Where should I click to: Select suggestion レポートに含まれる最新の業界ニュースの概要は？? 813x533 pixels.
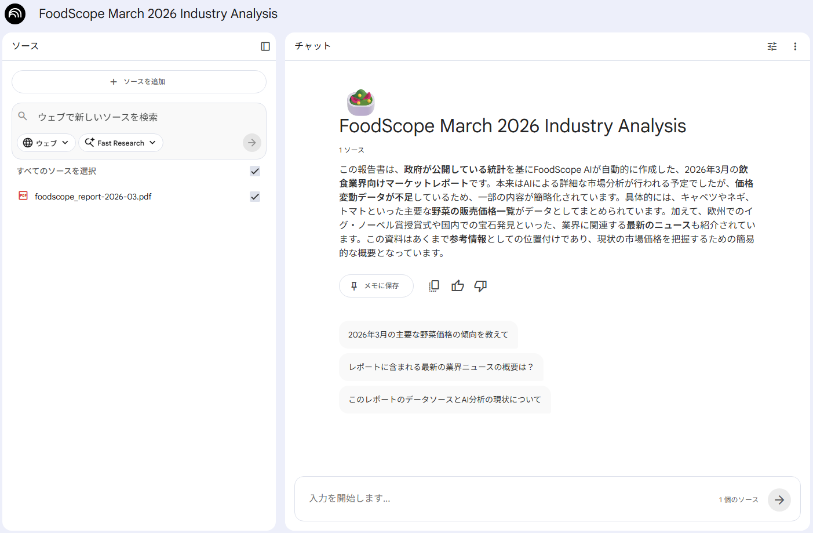tap(441, 367)
